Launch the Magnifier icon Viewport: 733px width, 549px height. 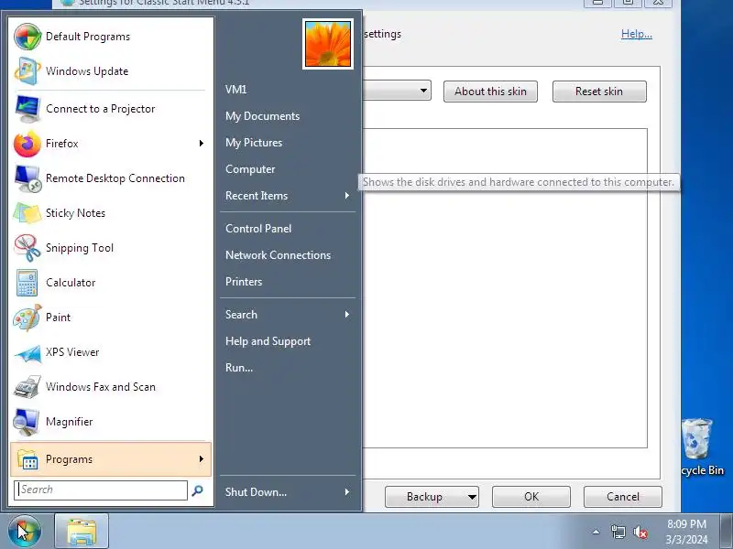(27, 422)
